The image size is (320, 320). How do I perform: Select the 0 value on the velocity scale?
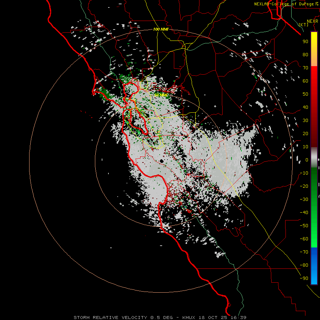[x=307, y=160]
